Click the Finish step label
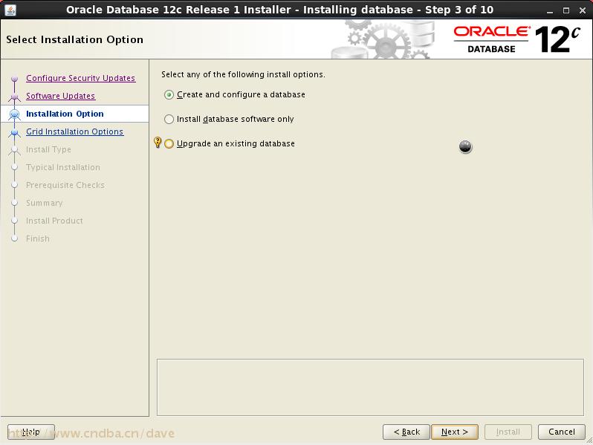 [x=38, y=238]
